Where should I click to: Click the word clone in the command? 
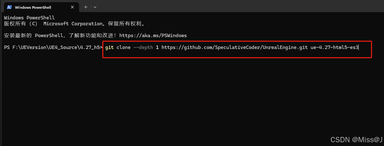pos(123,47)
